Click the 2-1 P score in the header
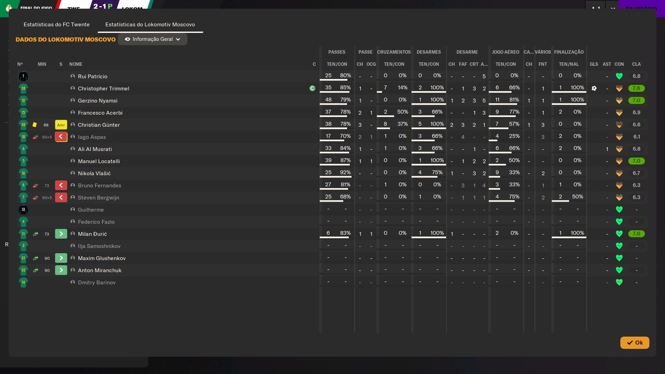Screen dimensions: 665x374 [x=103, y=6]
